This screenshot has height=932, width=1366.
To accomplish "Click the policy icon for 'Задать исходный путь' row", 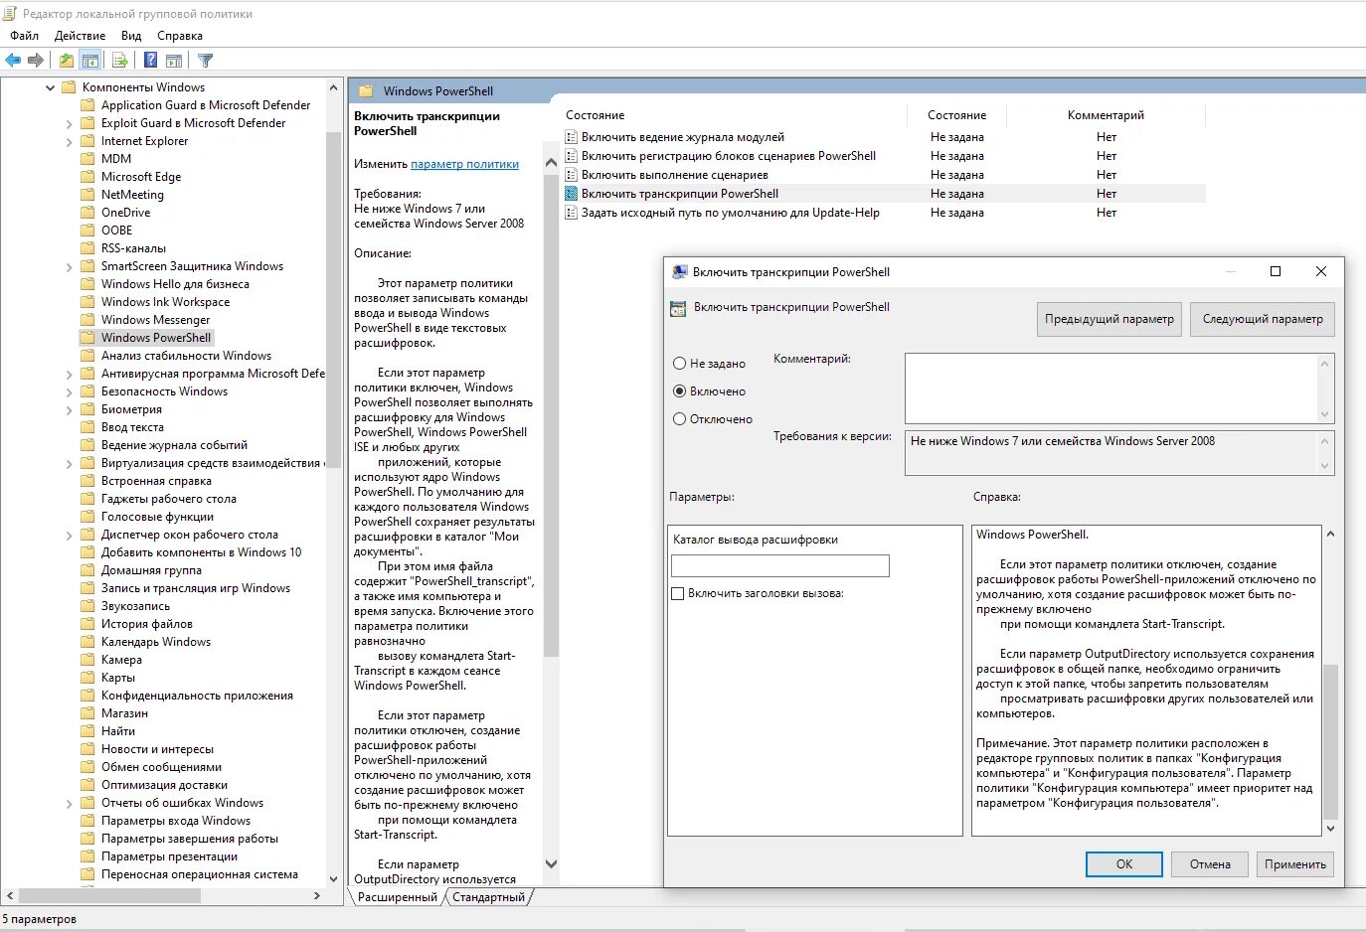I will pos(572,213).
